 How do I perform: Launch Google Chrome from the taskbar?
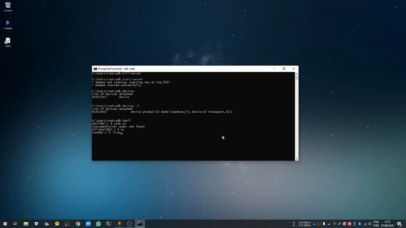(x=77, y=224)
